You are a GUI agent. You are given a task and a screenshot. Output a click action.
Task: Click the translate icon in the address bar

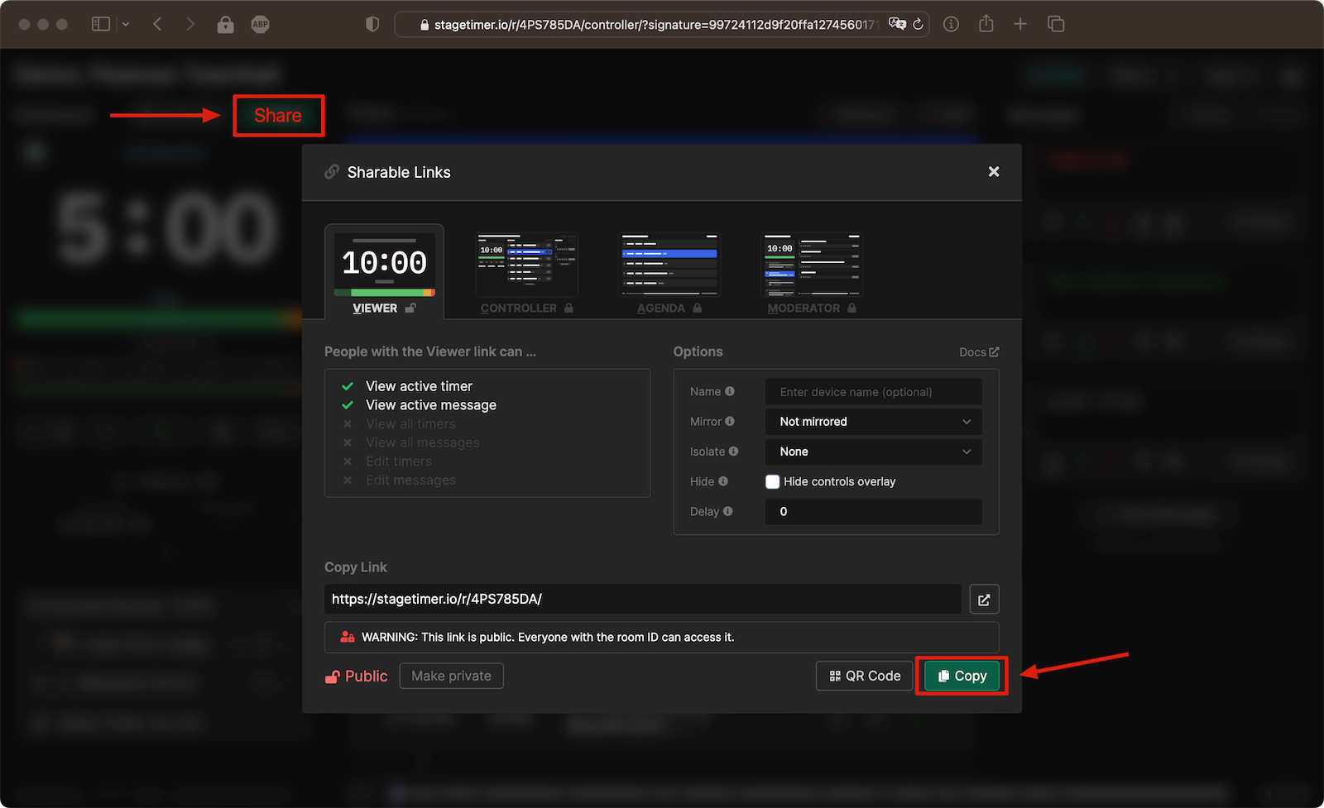[x=897, y=24]
